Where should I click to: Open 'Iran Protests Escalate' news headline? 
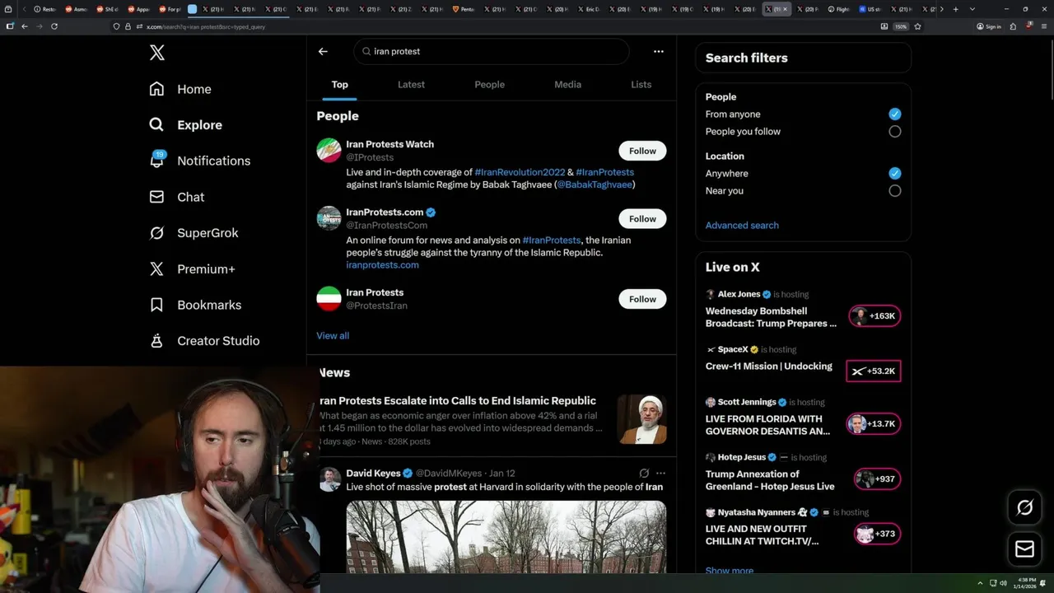pos(458,401)
